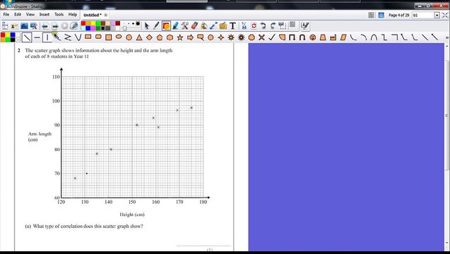
Task: Open the Insert menu
Action: tap(45, 14)
